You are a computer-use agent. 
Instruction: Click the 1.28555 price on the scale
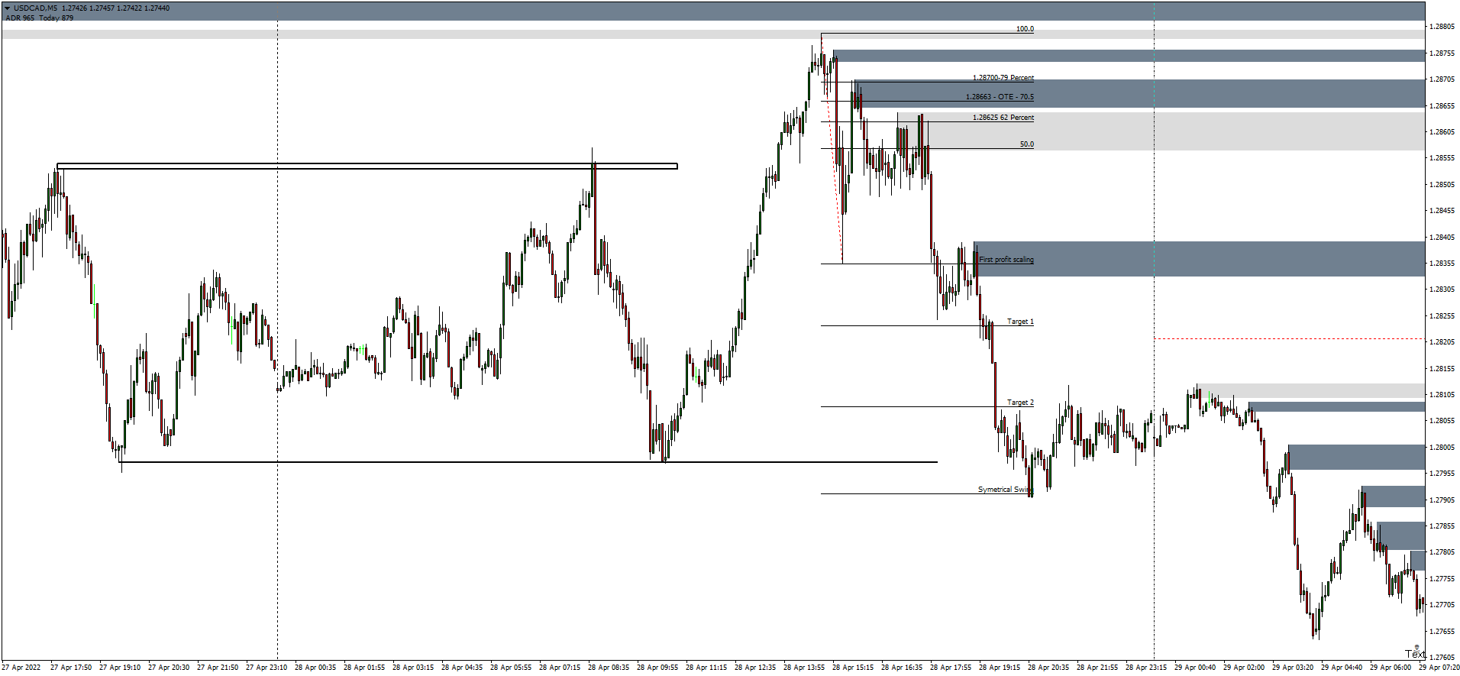point(1442,158)
